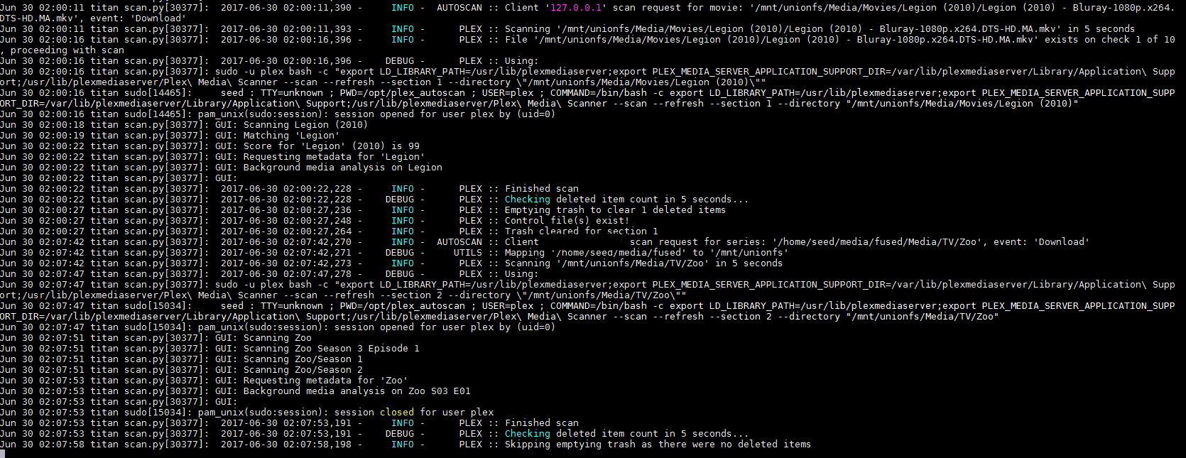Click 'sudo[14465]' in the session opened line
1186x458 pixels.
pos(158,114)
